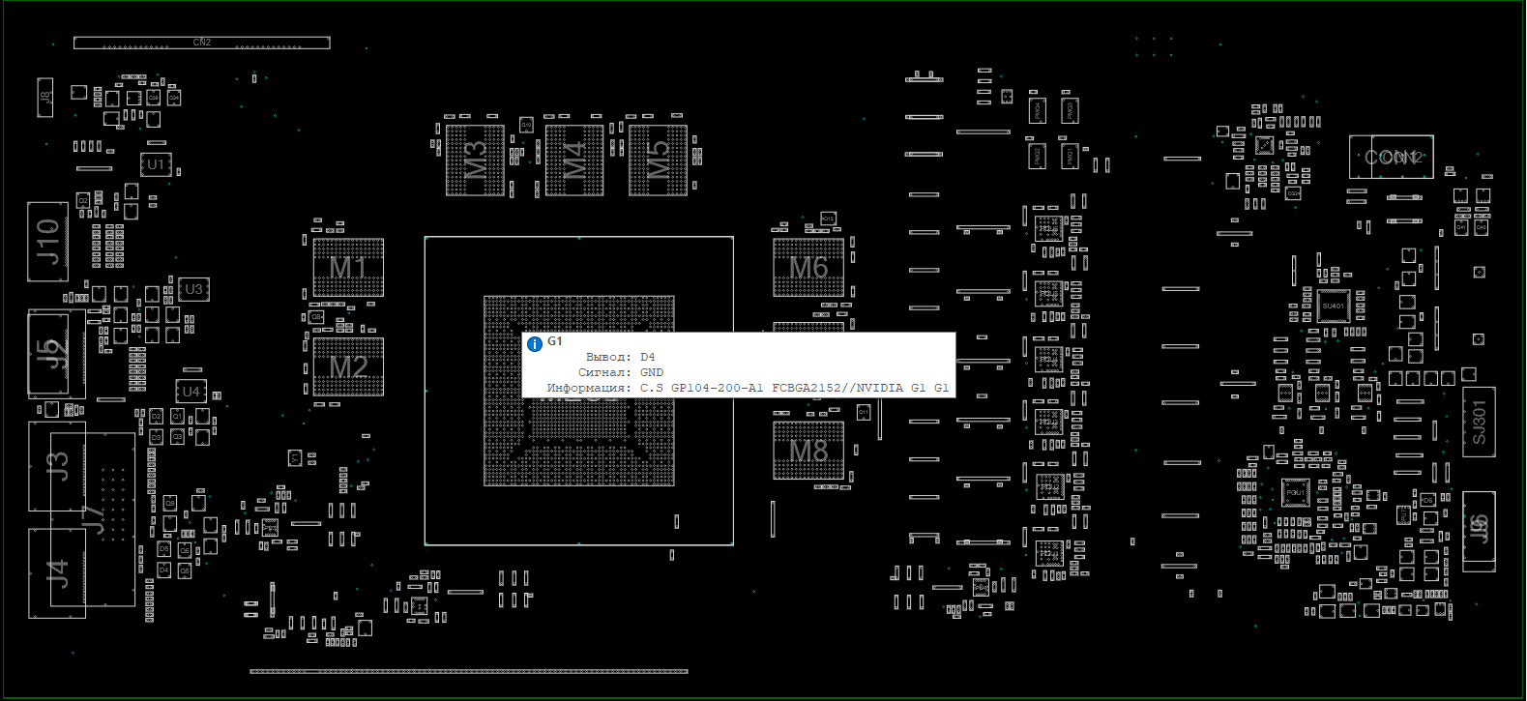Click the long edge connector at the bottom
The height and width of the screenshot is (701, 1527).
(469, 671)
